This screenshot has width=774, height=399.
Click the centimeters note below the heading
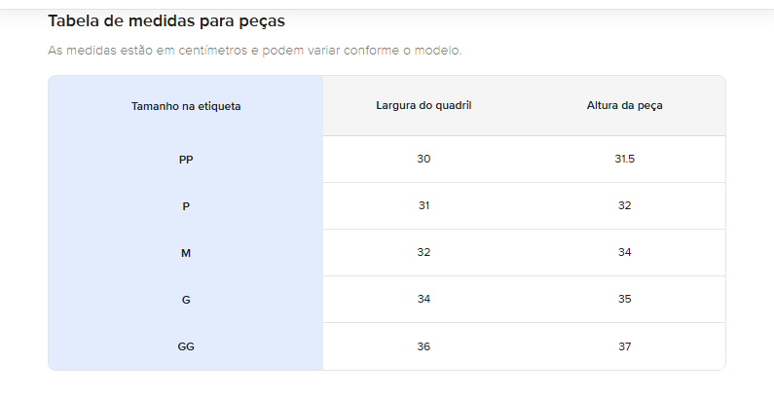click(254, 51)
